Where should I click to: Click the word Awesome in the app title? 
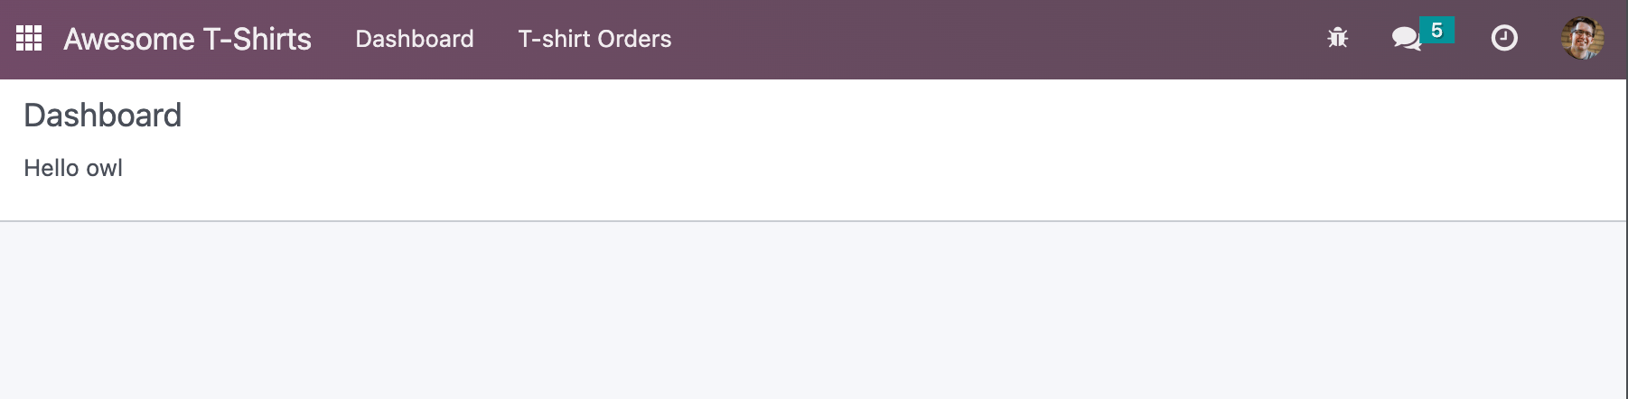pyautogui.click(x=128, y=39)
